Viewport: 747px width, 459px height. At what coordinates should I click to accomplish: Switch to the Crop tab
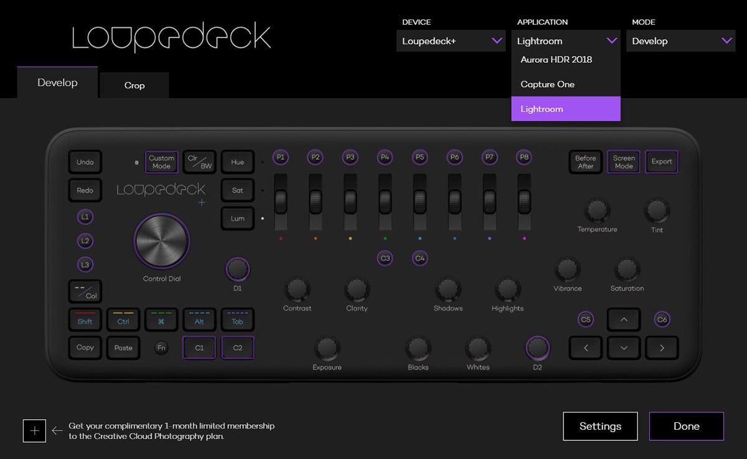pyautogui.click(x=134, y=85)
